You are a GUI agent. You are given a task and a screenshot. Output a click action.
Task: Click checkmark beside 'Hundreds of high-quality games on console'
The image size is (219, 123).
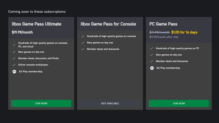coord(83,36)
